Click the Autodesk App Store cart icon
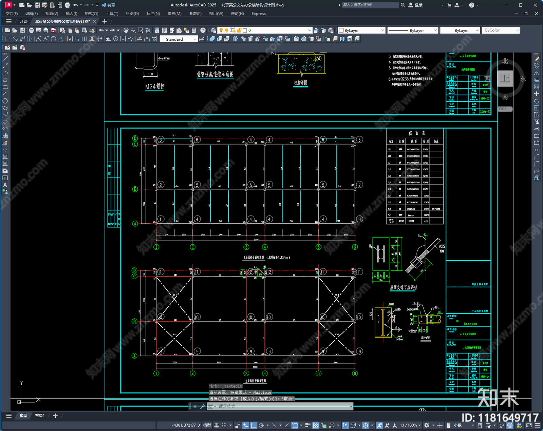The height and width of the screenshot is (431, 543). [449, 5]
